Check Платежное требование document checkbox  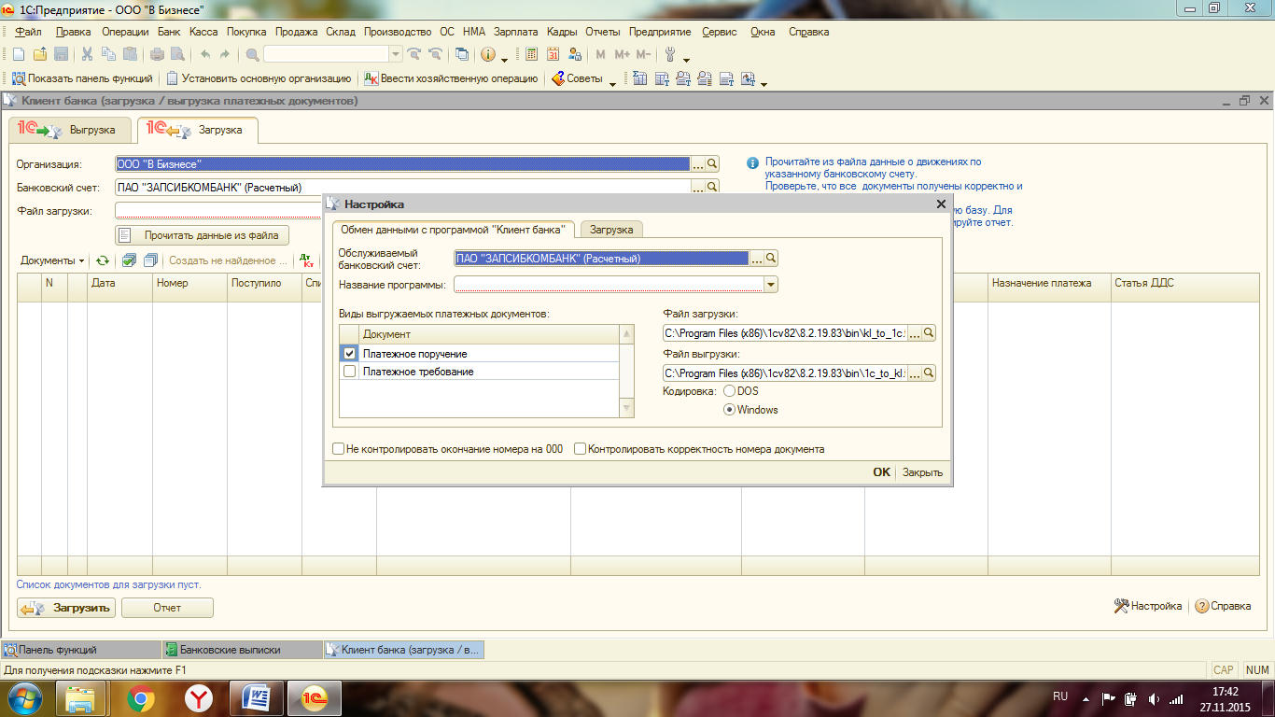point(350,372)
